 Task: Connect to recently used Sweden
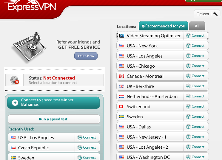pyautogui.click(x=87, y=158)
